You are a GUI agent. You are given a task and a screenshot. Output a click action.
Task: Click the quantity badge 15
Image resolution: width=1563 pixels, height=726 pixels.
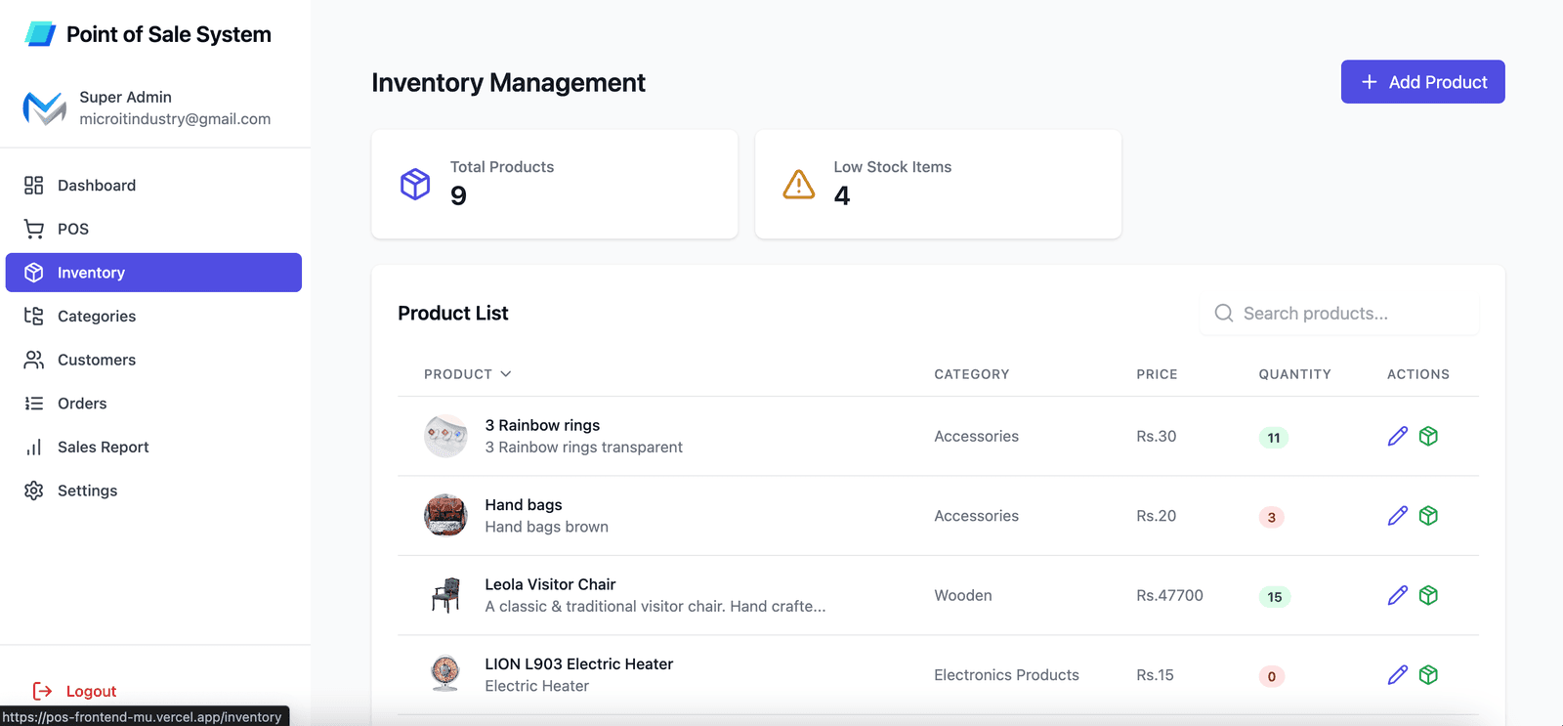pyautogui.click(x=1275, y=597)
